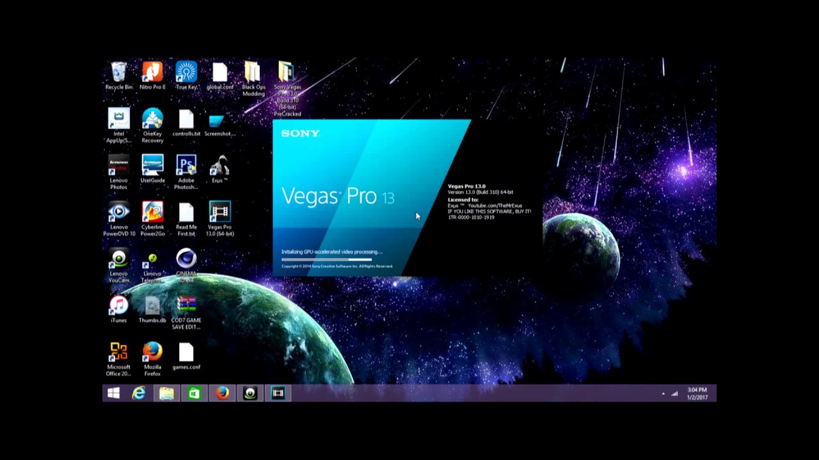
Task: Click the Sony copyright notice on the splash
Action: click(337, 266)
